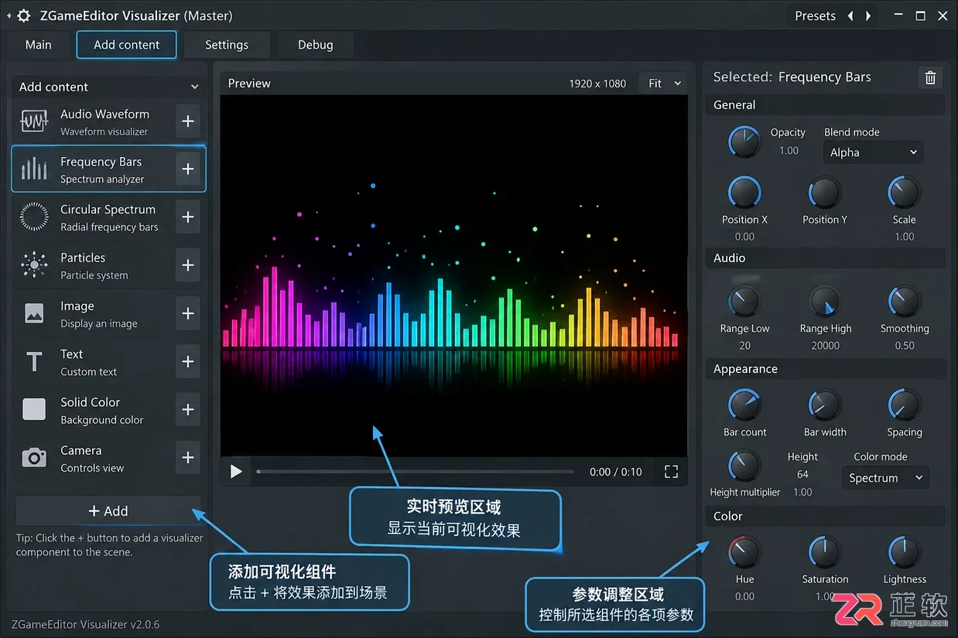Click the Position Y knob

pyautogui.click(x=825, y=193)
